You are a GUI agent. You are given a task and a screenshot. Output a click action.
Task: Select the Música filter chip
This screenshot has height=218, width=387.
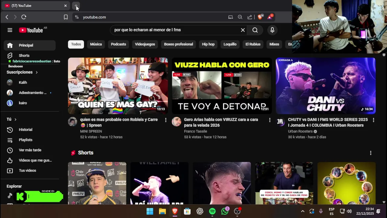click(96, 44)
